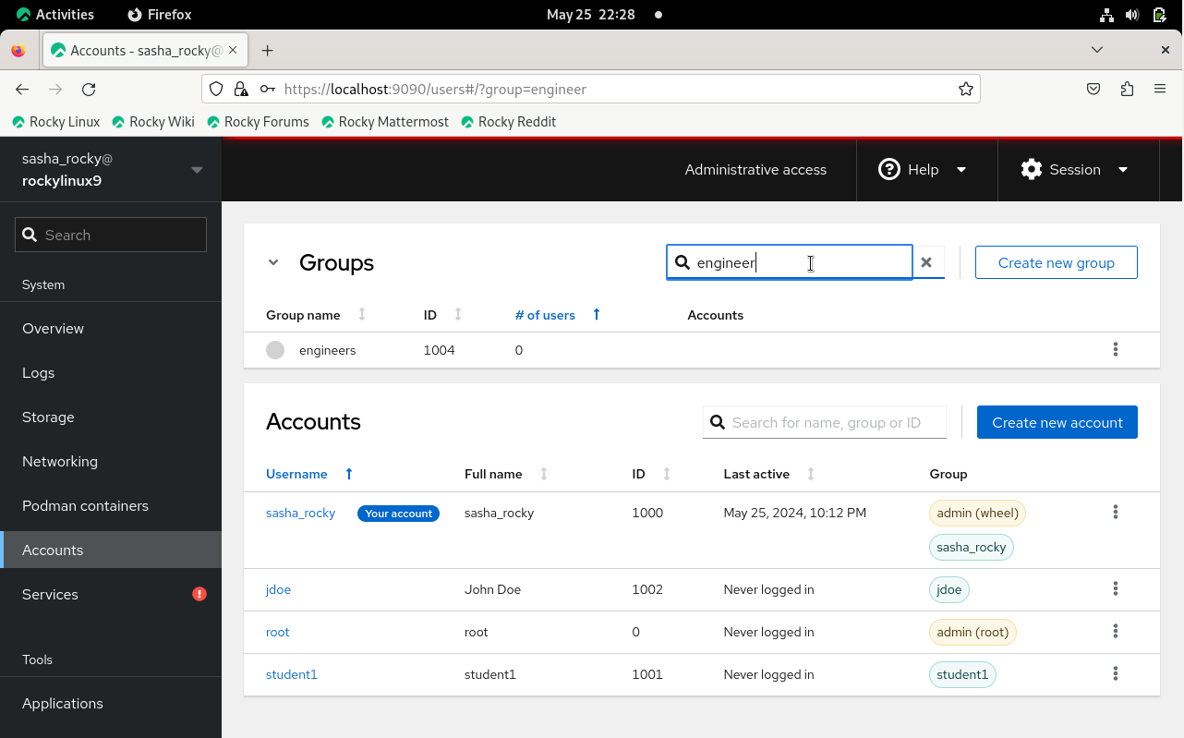Open Firefox extensions puzzle icon
The image size is (1184, 738).
point(1126,89)
